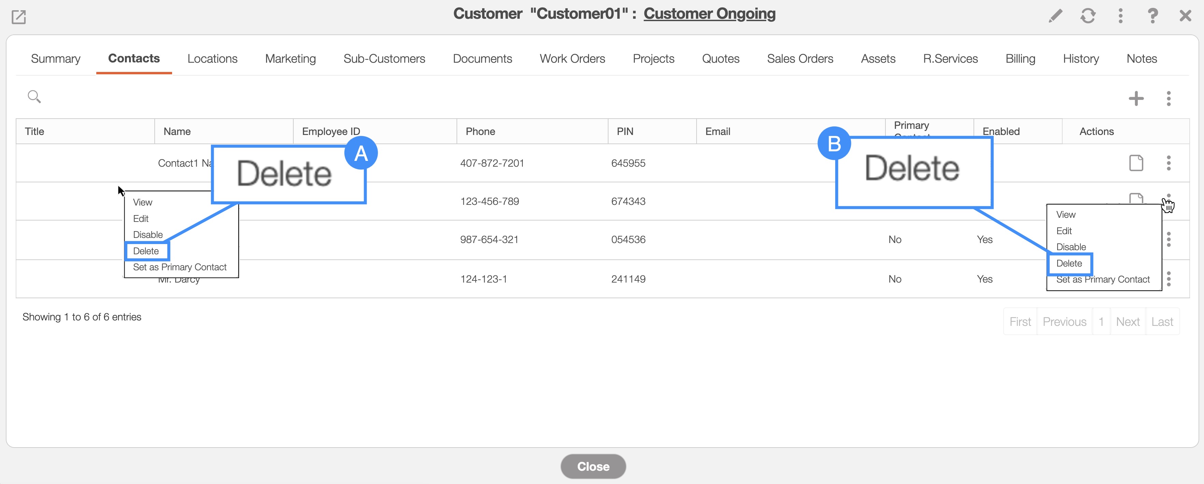Click the refresh icon in header

click(1088, 16)
